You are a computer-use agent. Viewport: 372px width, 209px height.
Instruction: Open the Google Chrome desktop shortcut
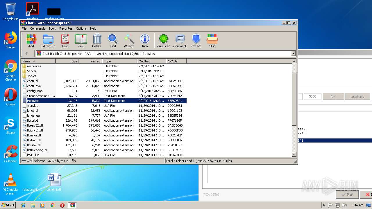click(x=10, y=70)
